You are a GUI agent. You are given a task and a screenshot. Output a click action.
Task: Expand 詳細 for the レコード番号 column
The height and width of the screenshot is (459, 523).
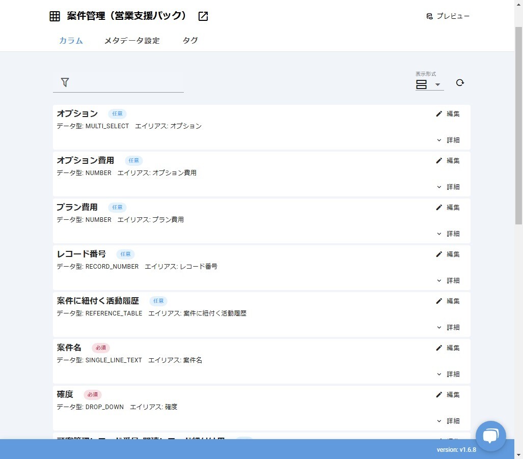coord(448,281)
